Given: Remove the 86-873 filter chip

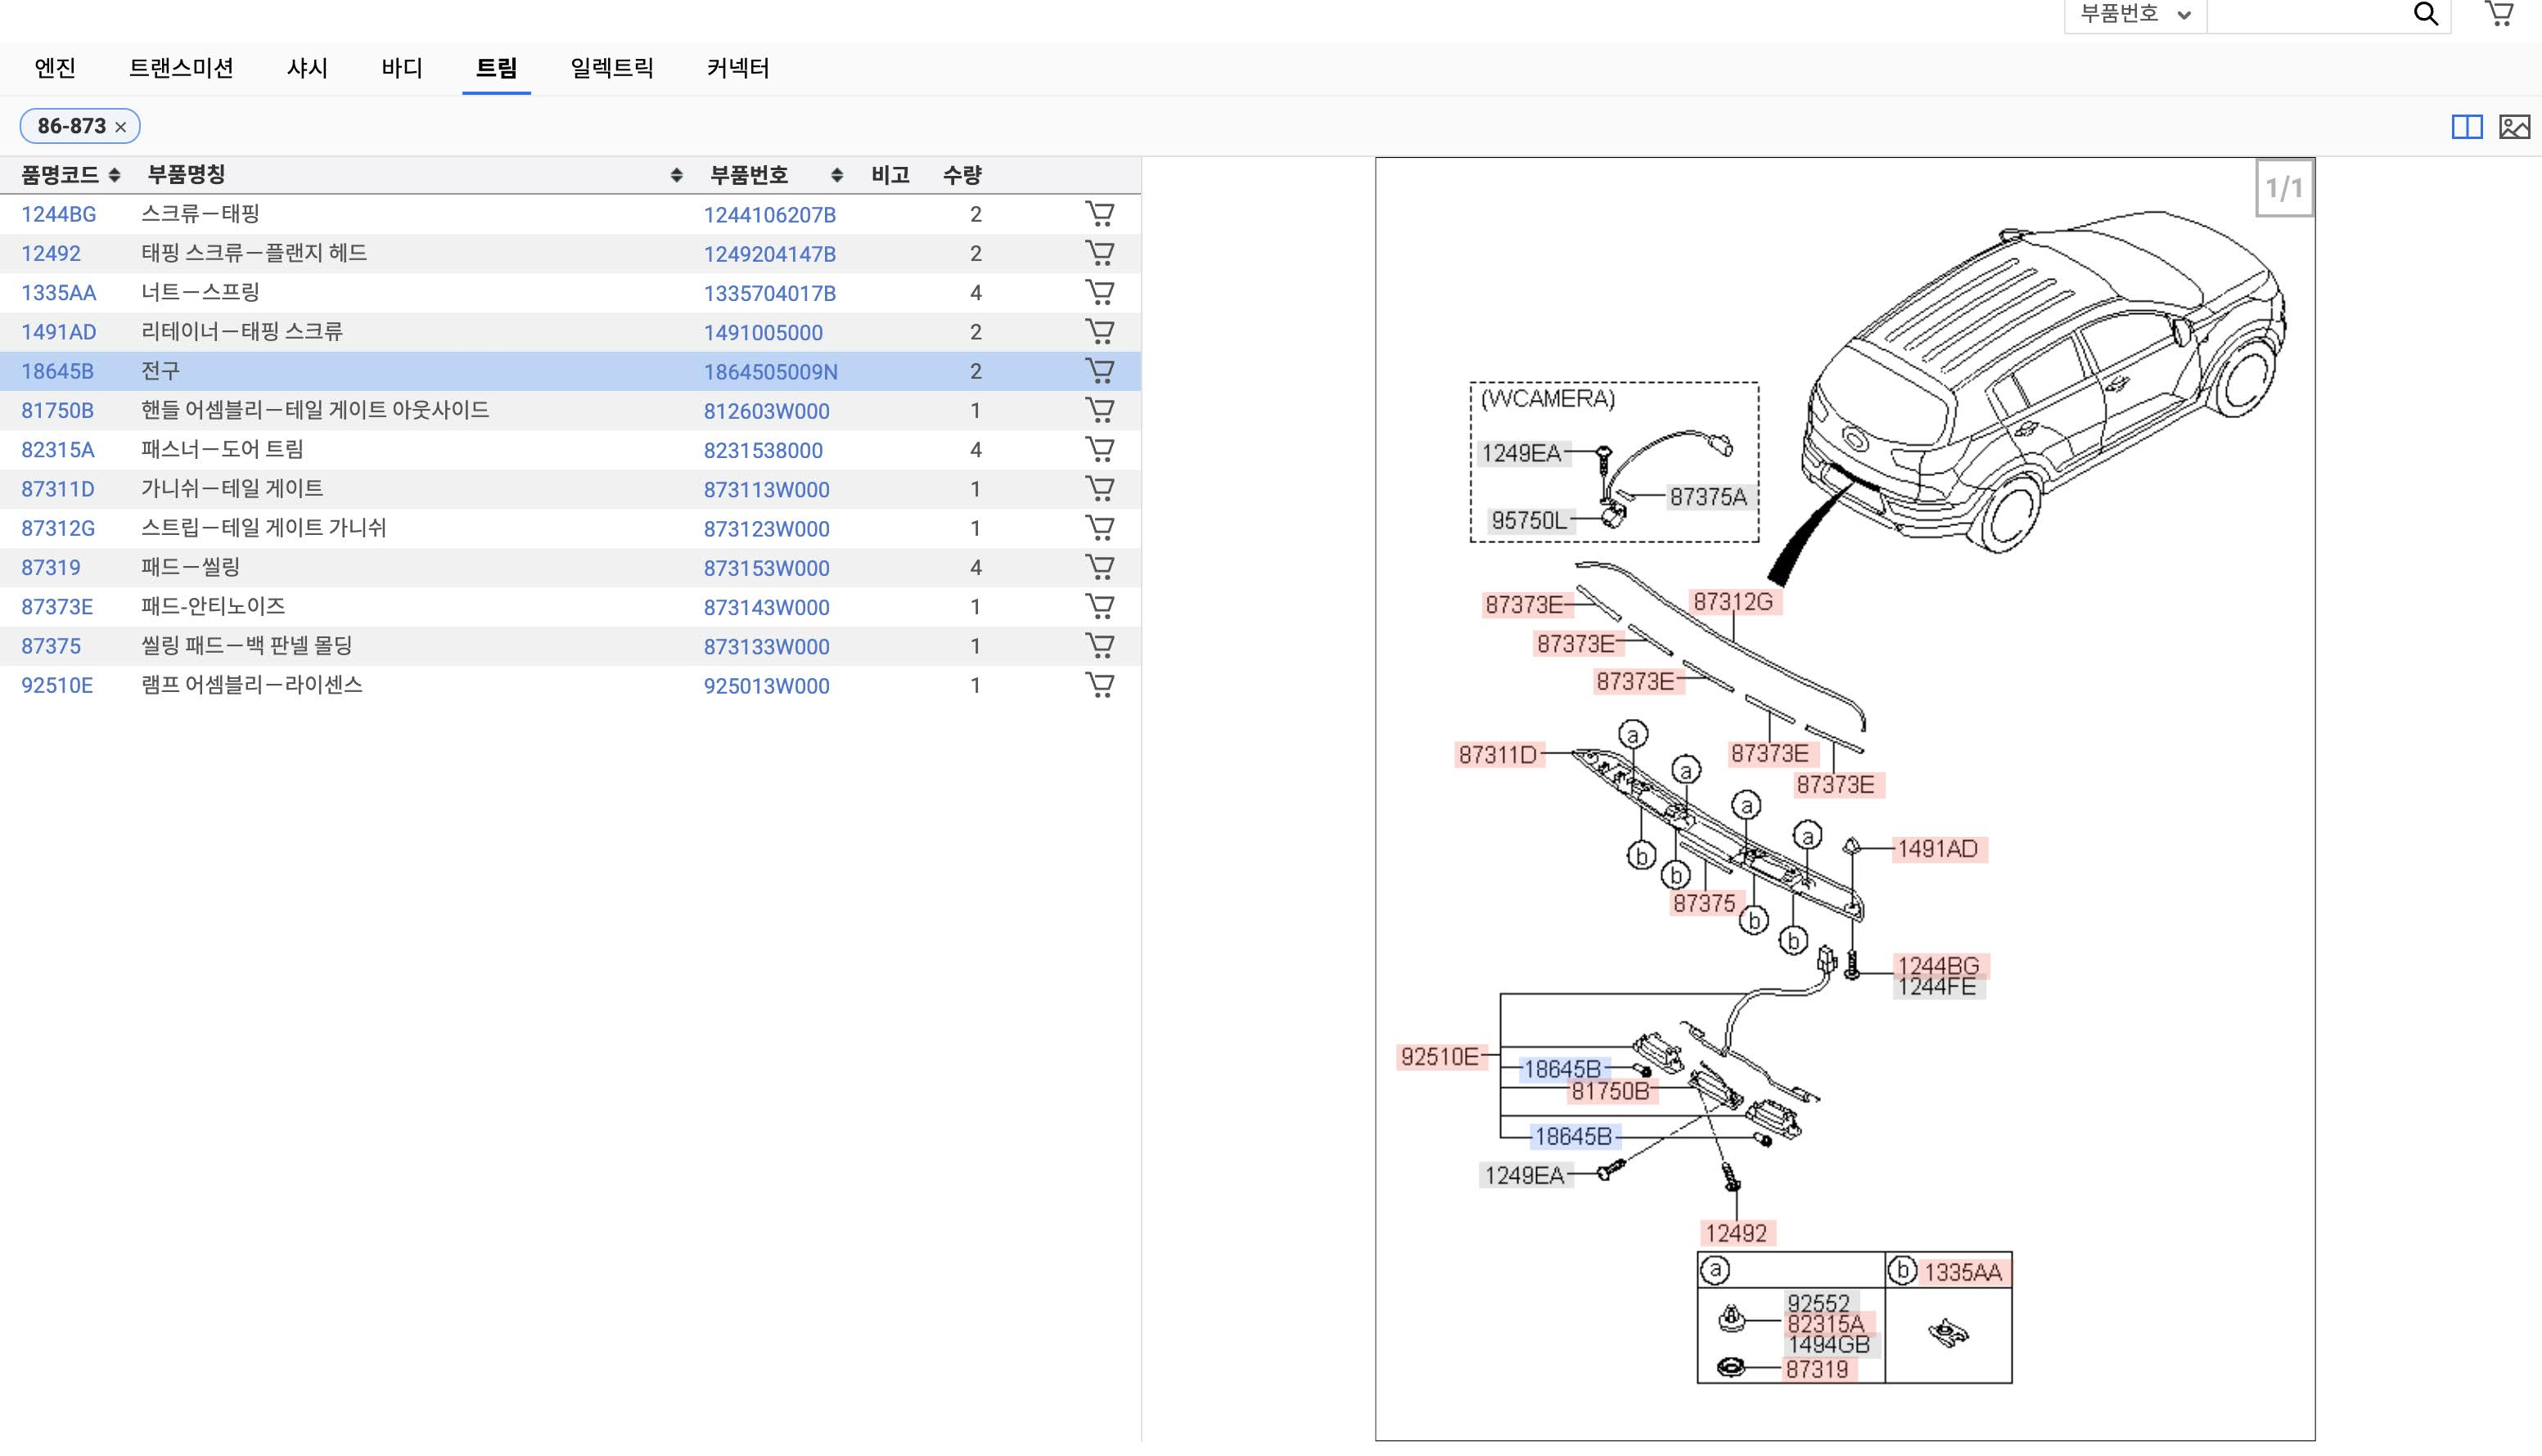Looking at the screenshot, I should 121,127.
